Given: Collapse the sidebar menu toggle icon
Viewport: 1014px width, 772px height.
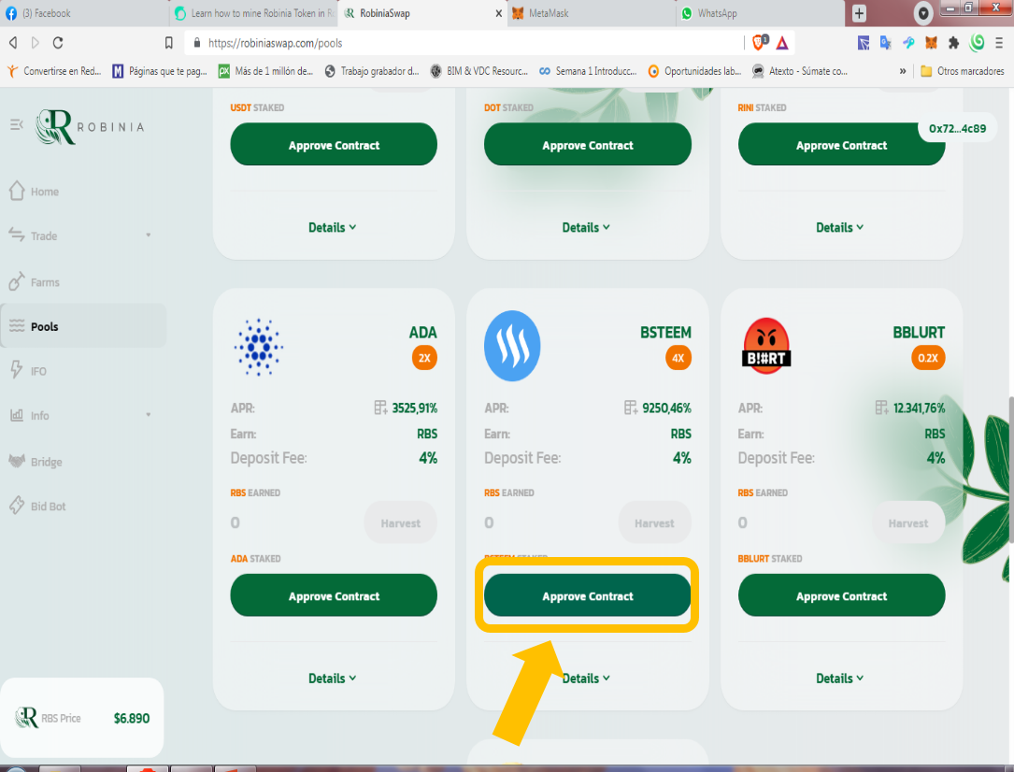Looking at the screenshot, I should pos(17,124).
